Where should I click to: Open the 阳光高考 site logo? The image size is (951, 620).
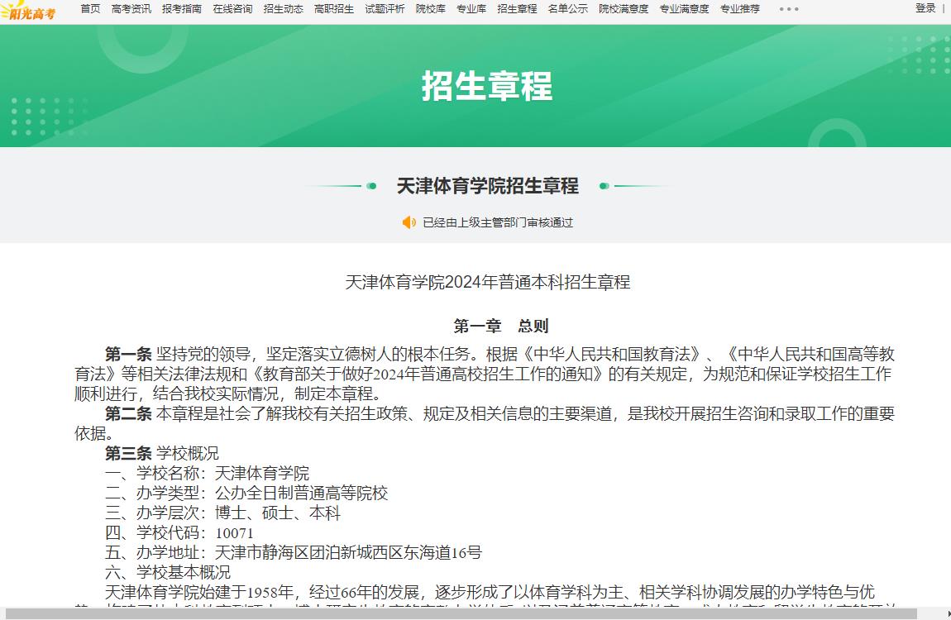tap(28, 11)
